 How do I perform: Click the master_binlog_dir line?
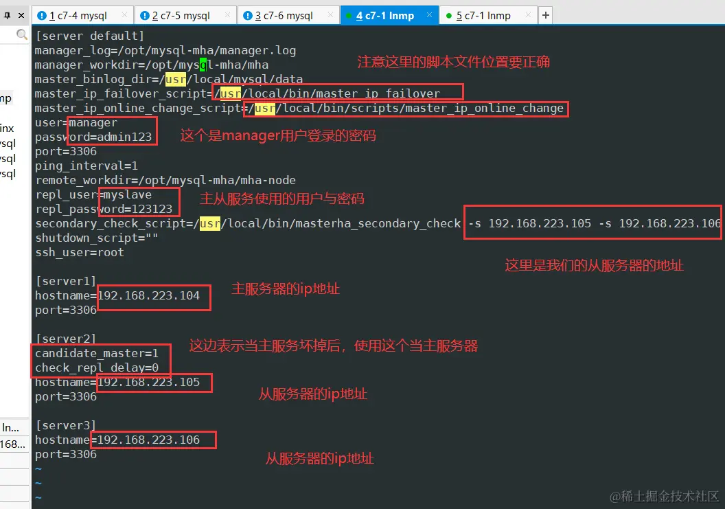click(169, 79)
